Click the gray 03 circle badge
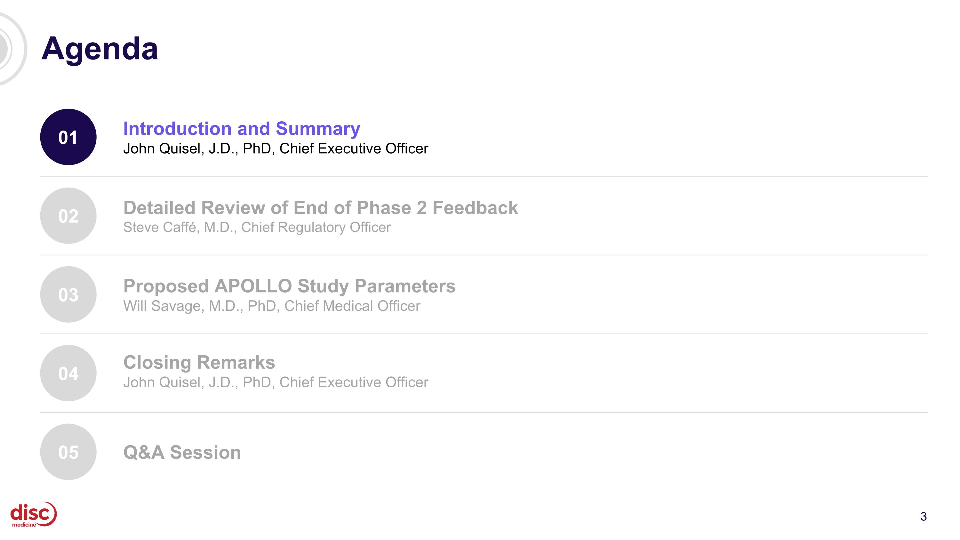 68,294
